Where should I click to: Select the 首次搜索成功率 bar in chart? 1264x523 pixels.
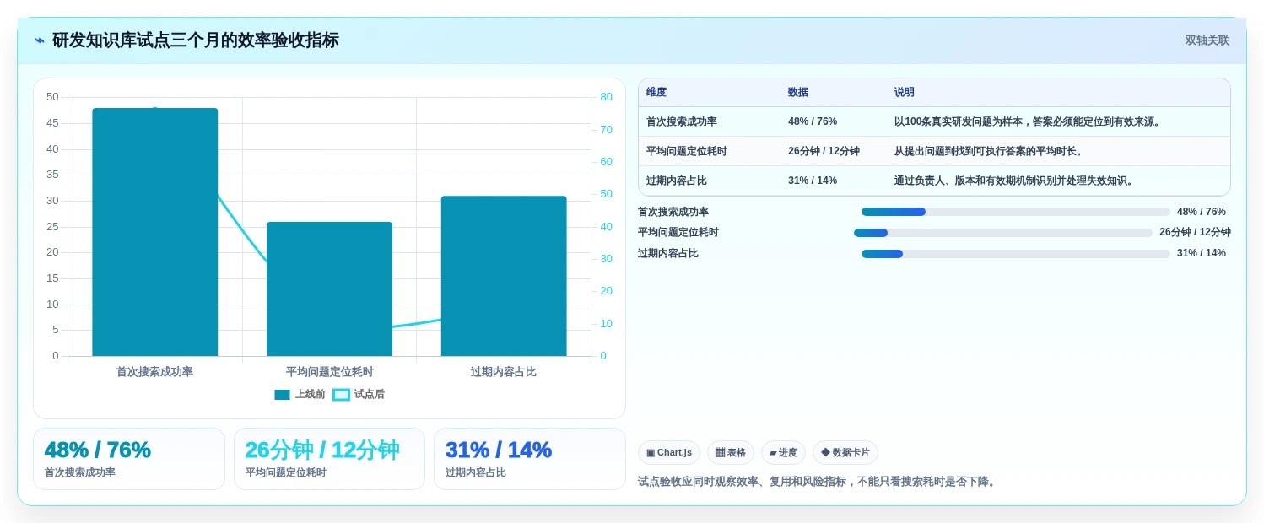point(155,232)
